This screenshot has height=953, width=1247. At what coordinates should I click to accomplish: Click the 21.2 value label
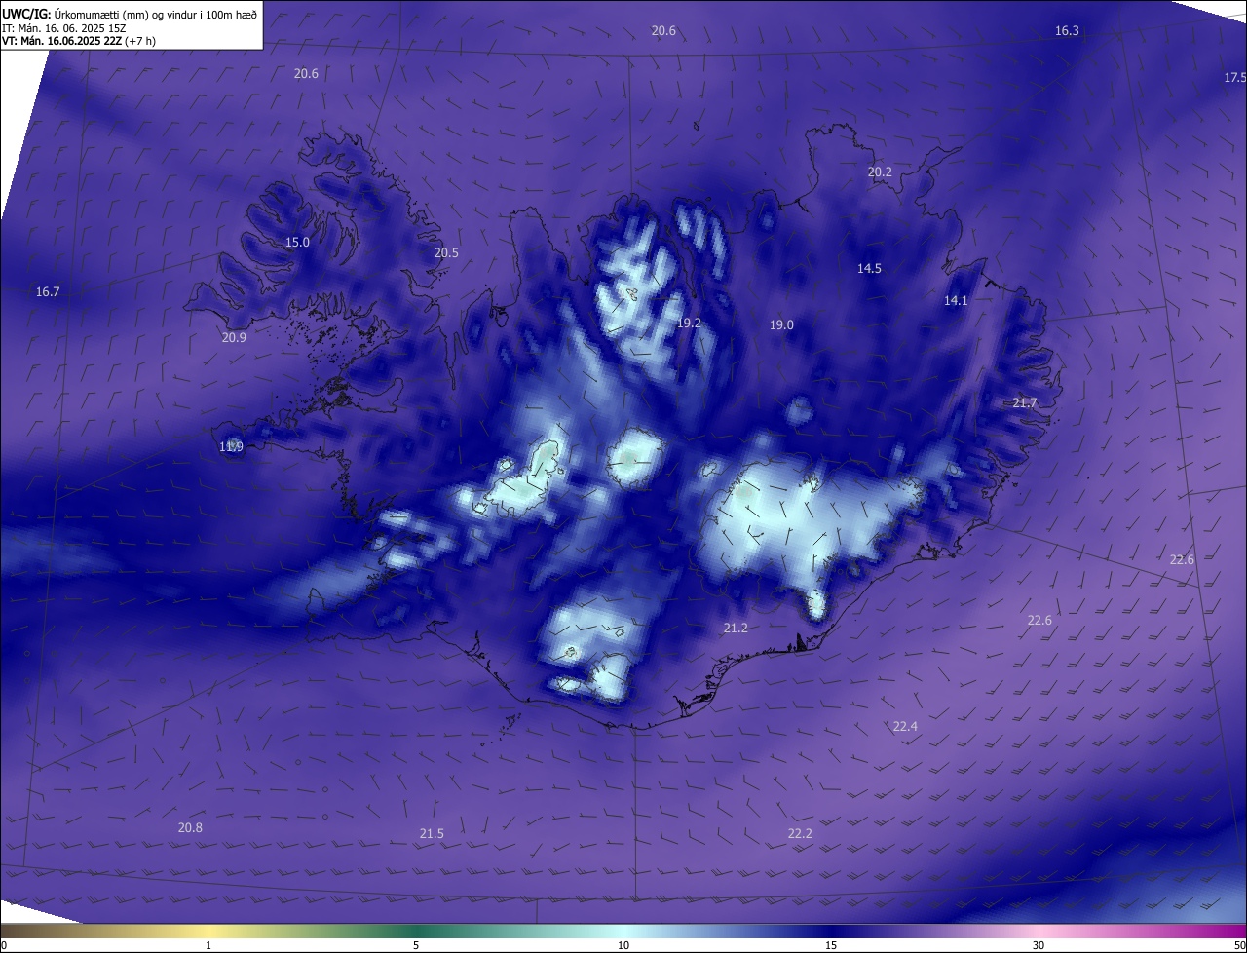point(736,629)
